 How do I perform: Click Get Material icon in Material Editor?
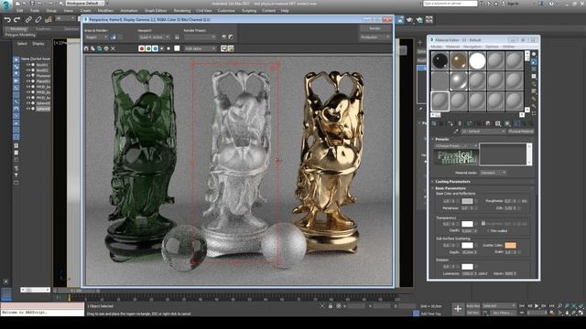click(x=434, y=123)
